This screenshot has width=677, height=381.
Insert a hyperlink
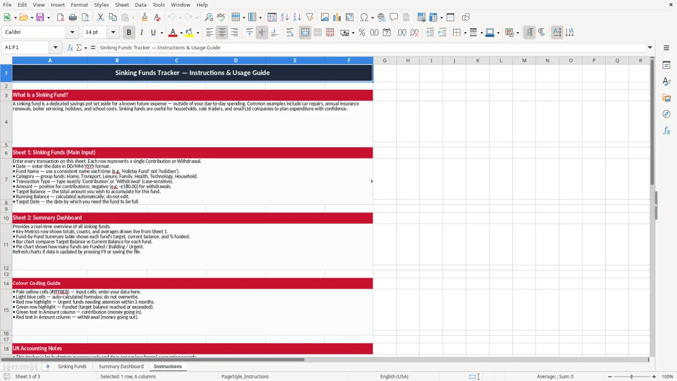(381, 17)
